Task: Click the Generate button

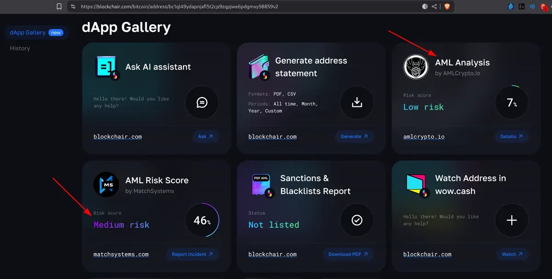Action: point(354,136)
